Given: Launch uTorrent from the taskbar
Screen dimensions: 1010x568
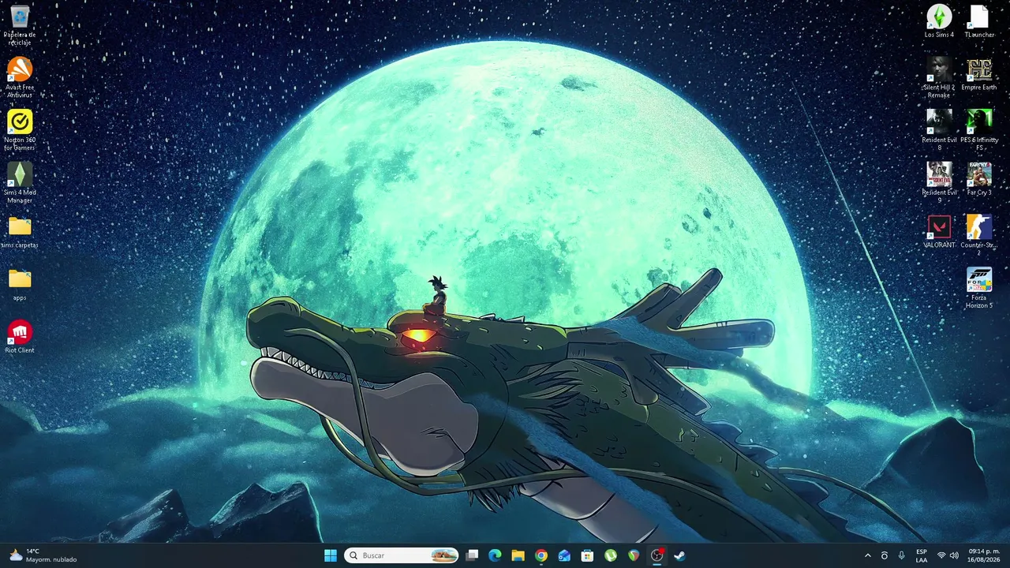Looking at the screenshot, I should (x=610, y=555).
